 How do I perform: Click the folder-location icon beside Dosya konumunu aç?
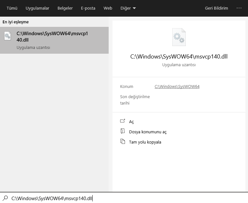[x=123, y=131]
